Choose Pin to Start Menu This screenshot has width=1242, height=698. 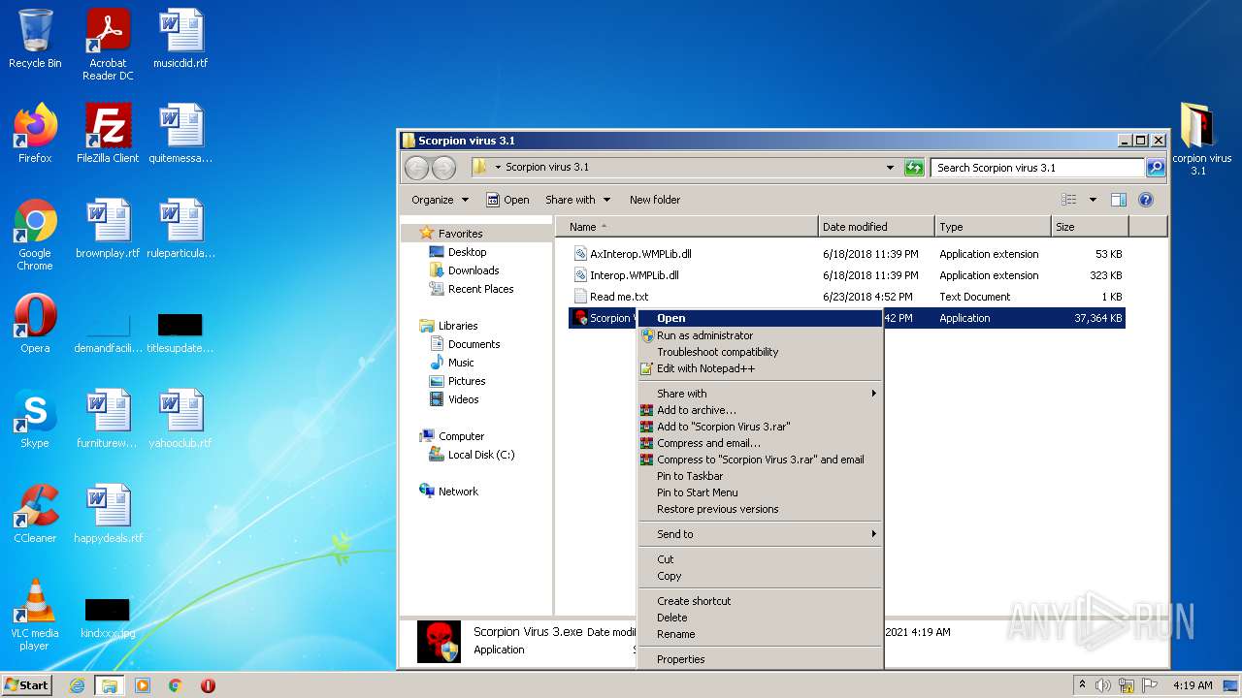(x=760, y=492)
